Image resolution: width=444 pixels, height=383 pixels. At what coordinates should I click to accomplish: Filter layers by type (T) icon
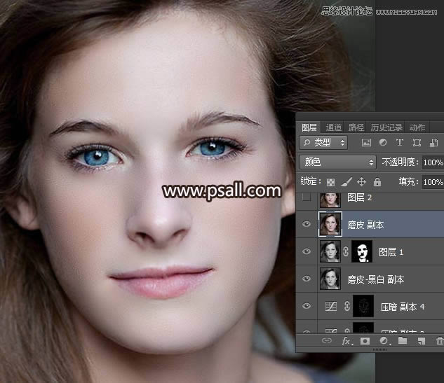click(400, 143)
